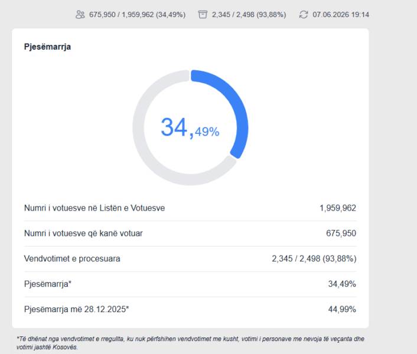Image resolution: width=417 pixels, height=354 pixels.
Task: Click the 675,950 voted value
Action: tap(341, 234)
